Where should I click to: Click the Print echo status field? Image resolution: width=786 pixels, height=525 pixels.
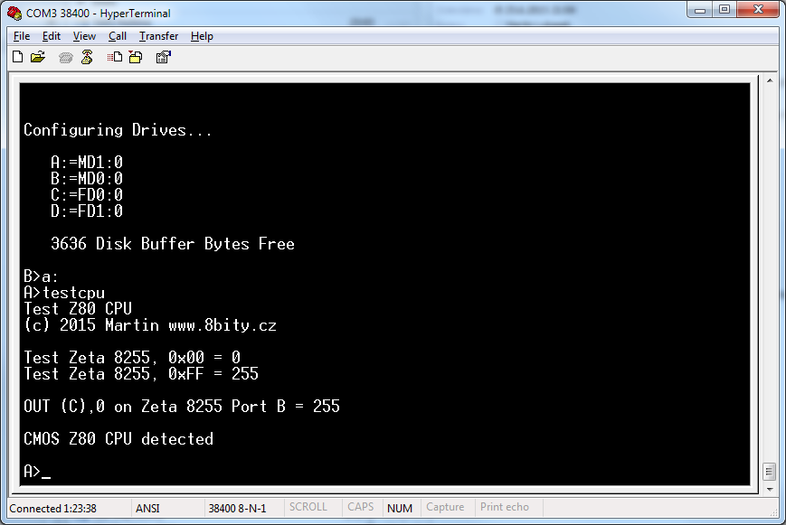pyautogui.click(x=505, y=507)
